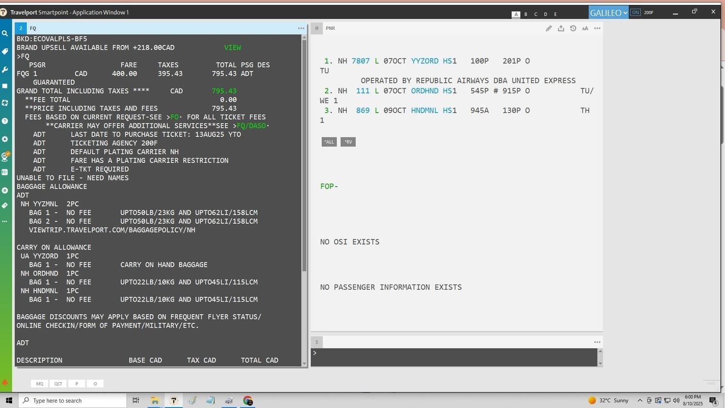725x408 pixels.
Task: Open PNR panel more options ellipsis
Action: [x=597, y=29]
